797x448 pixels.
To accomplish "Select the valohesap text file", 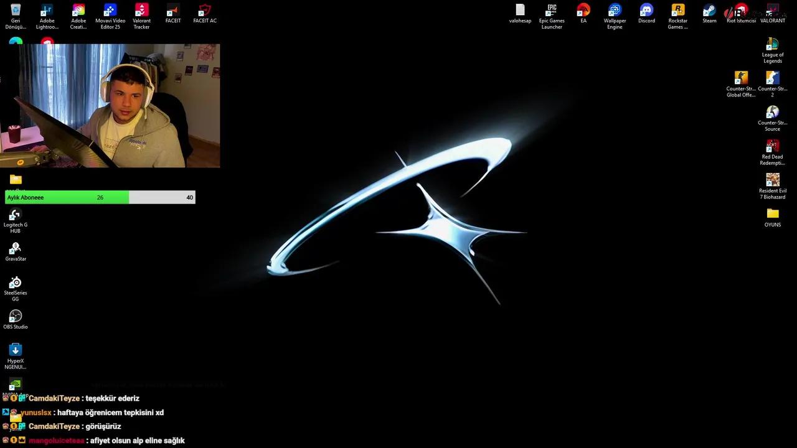I will pos(520,11).
